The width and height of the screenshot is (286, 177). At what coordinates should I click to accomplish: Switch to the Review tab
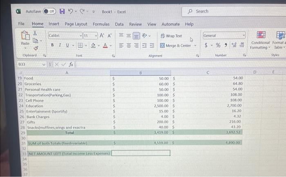135,24
